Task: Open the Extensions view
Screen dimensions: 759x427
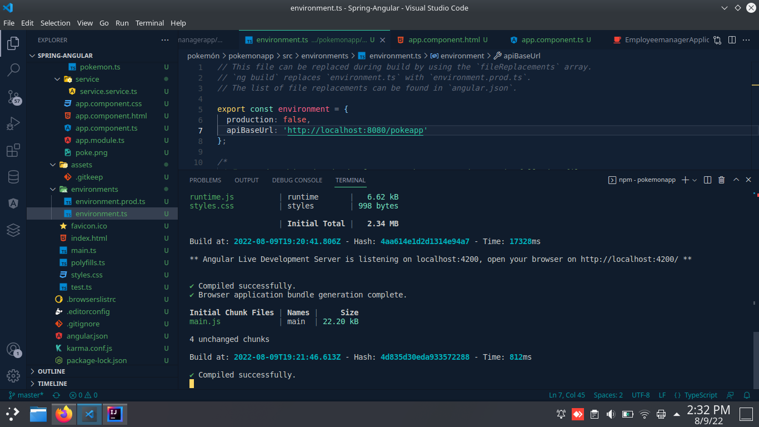Action: click(x=13, y=150)
